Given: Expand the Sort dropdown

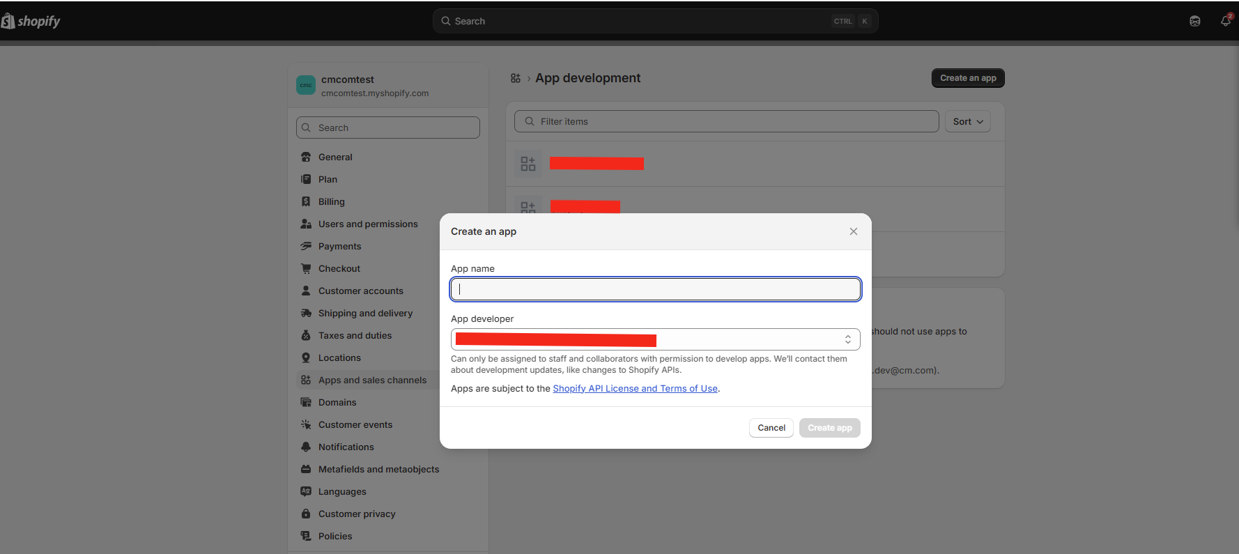Looking at the screenshot, I should click(x=967, y=121).
